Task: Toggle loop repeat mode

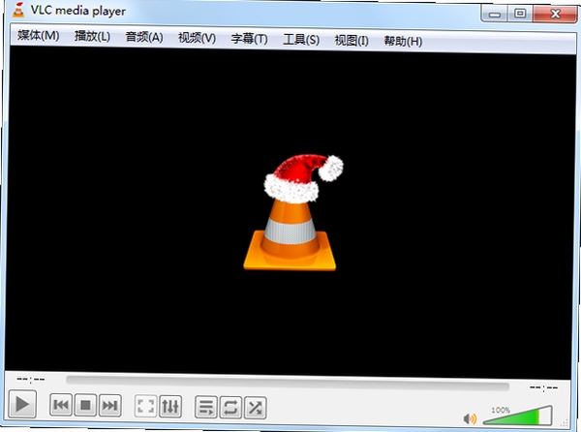Action: click(x=230, y=408)
